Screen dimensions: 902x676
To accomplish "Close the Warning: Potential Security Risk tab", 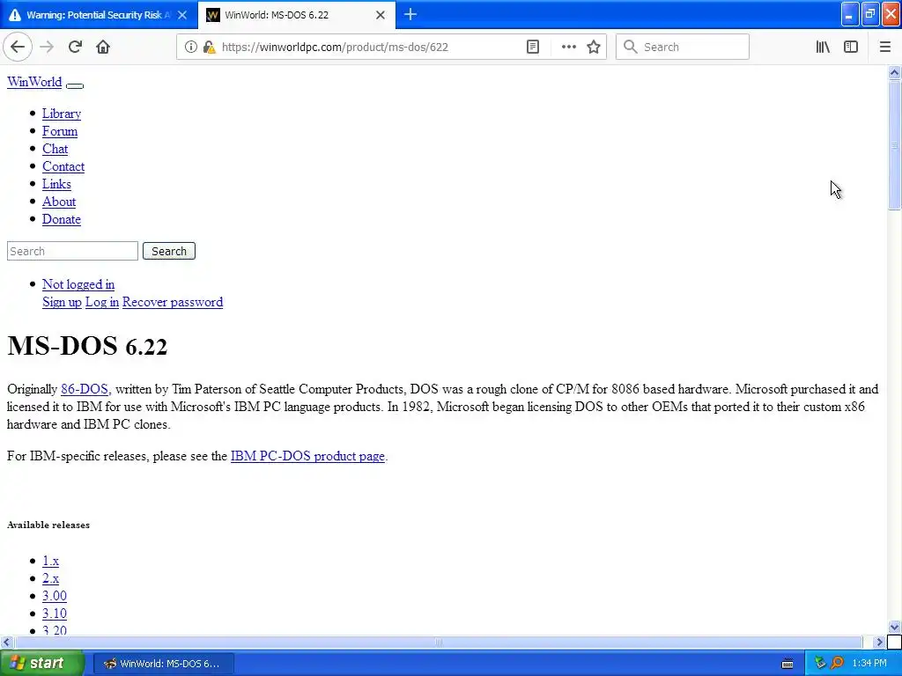I will 182,15.
